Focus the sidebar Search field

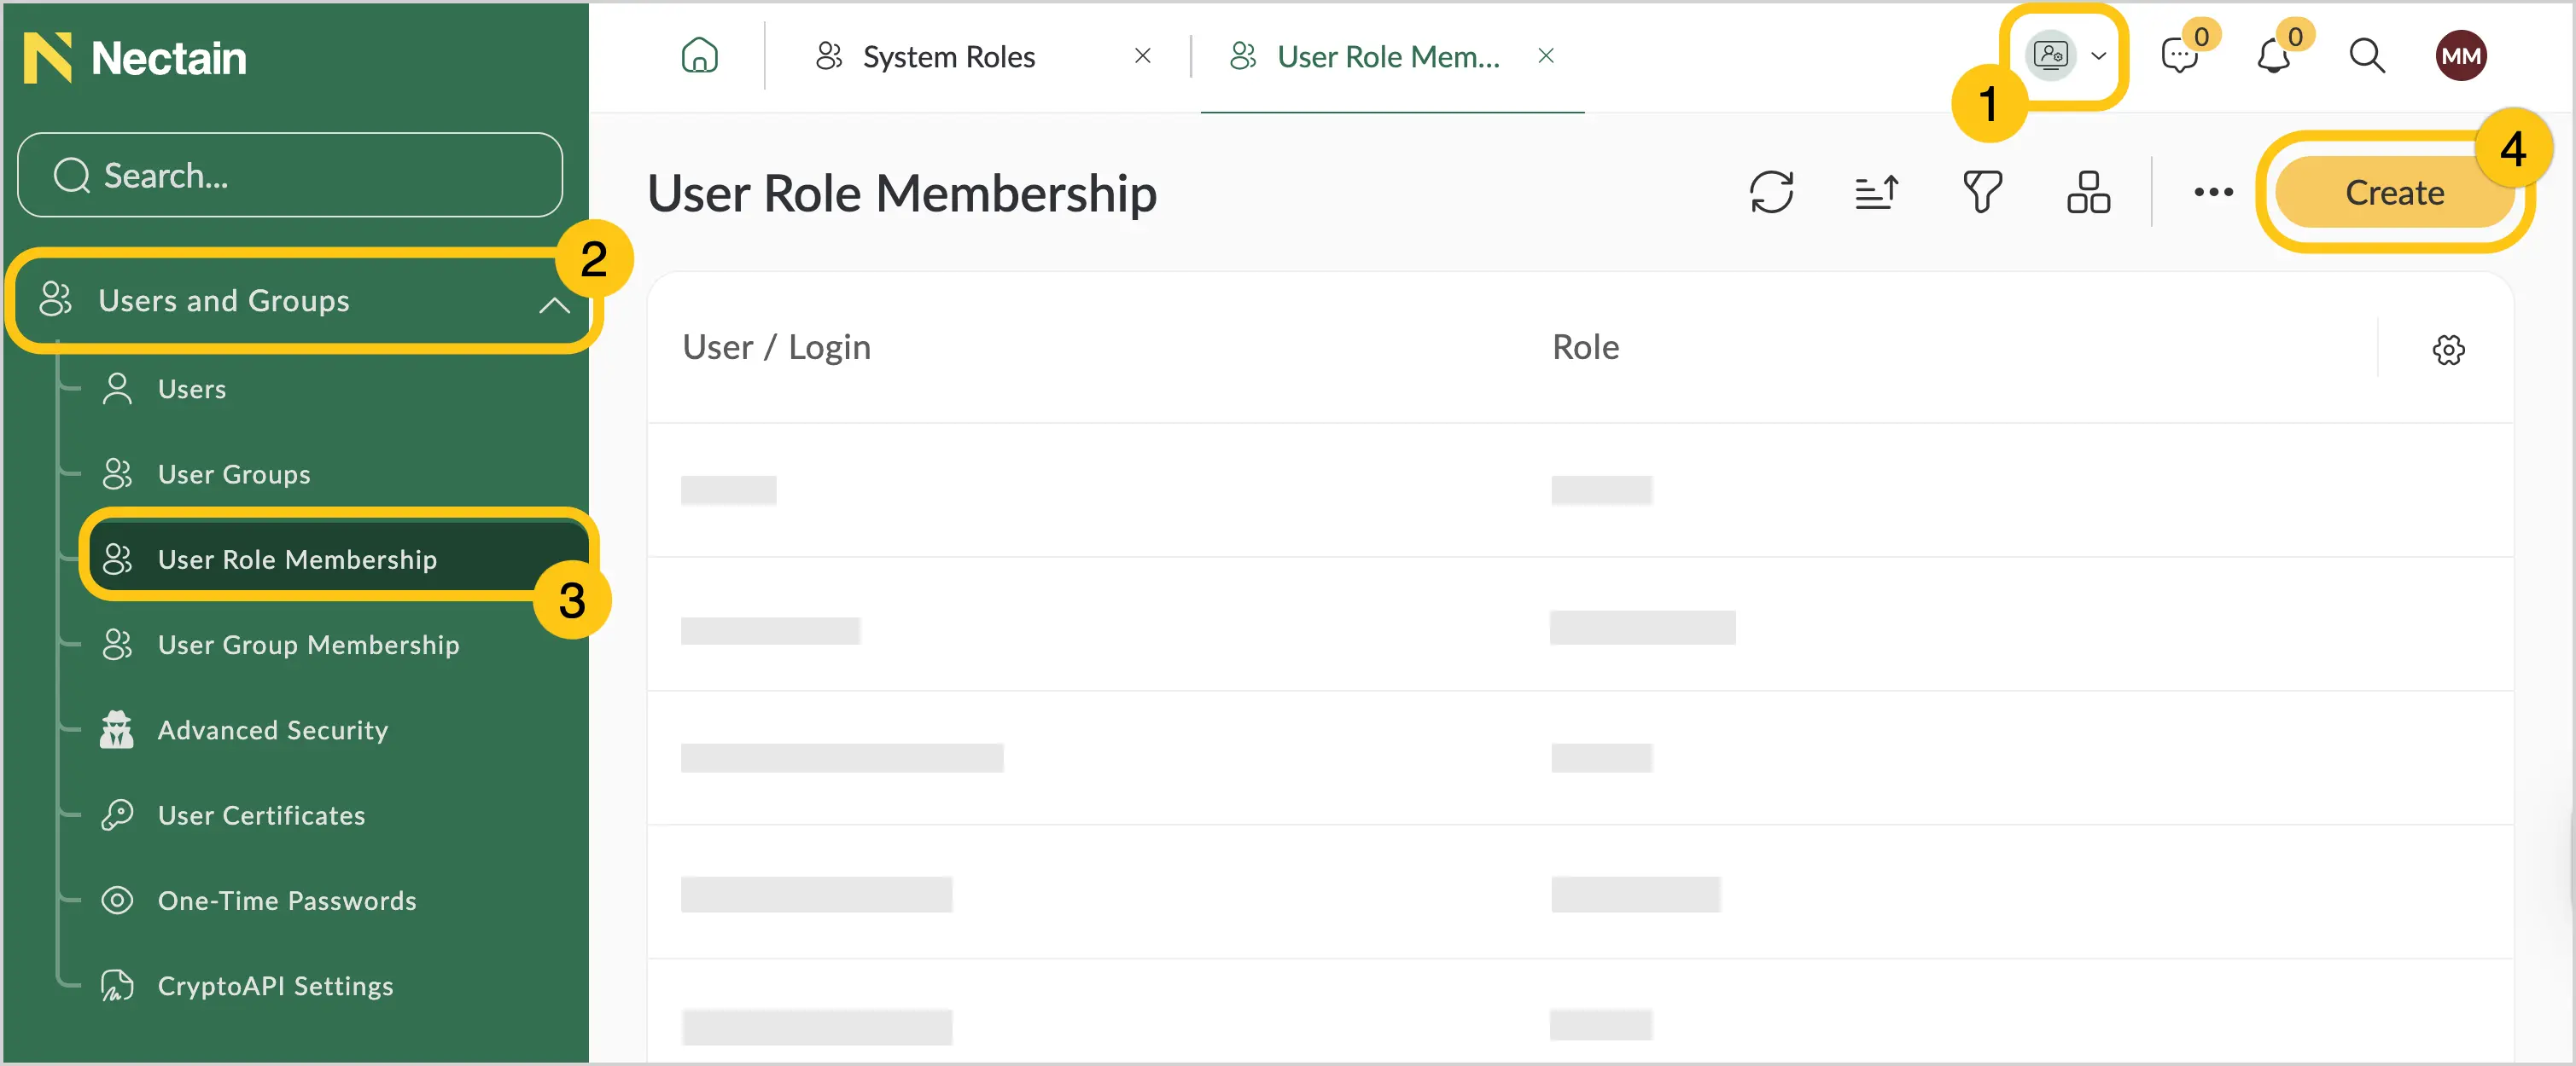[x=290, y=175]
